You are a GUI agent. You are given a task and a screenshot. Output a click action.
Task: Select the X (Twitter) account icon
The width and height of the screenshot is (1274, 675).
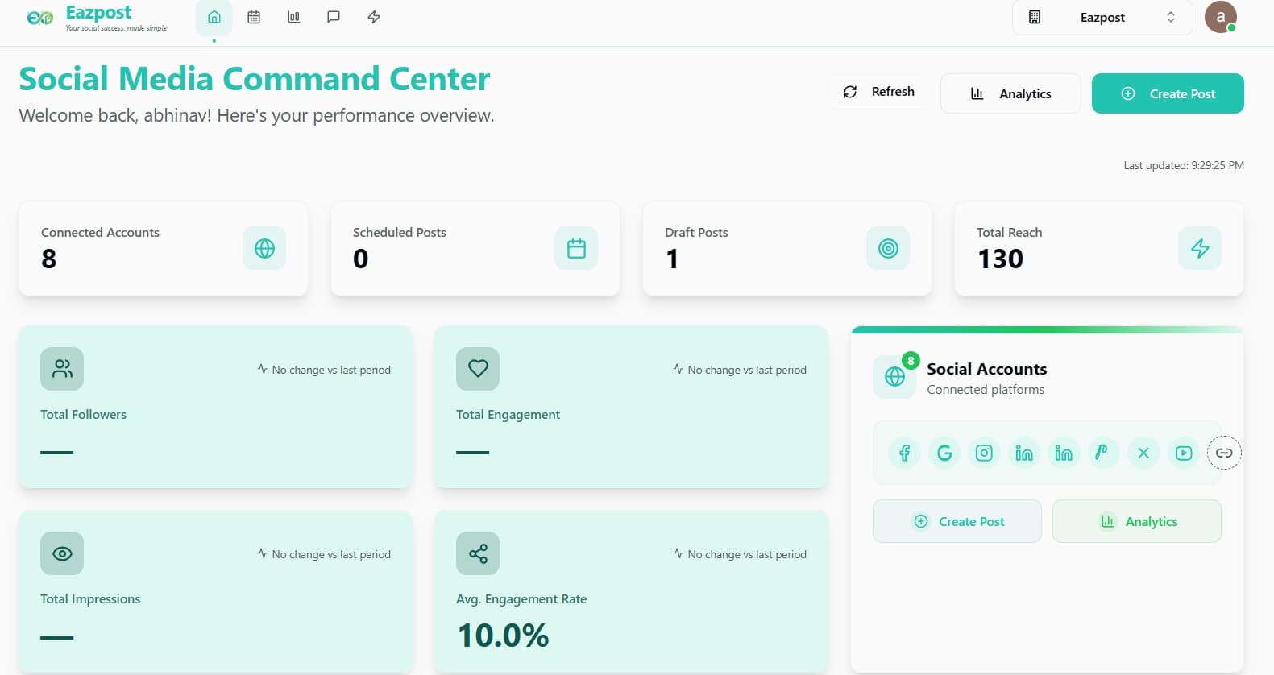click(1143, 453)
